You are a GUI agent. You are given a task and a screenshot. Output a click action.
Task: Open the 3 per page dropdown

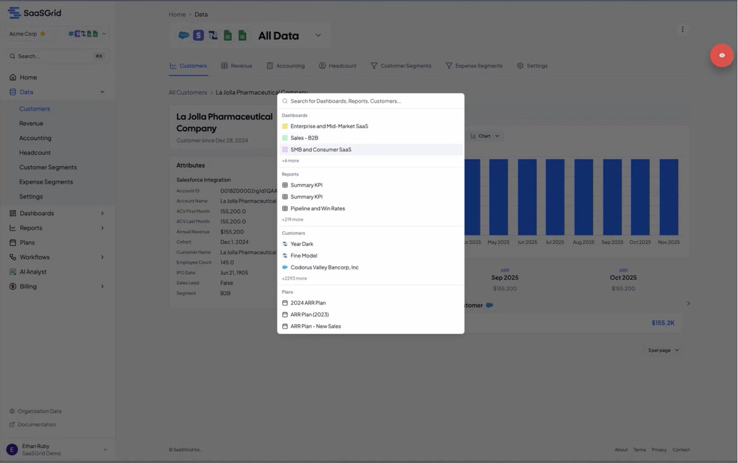pos(663,350)
